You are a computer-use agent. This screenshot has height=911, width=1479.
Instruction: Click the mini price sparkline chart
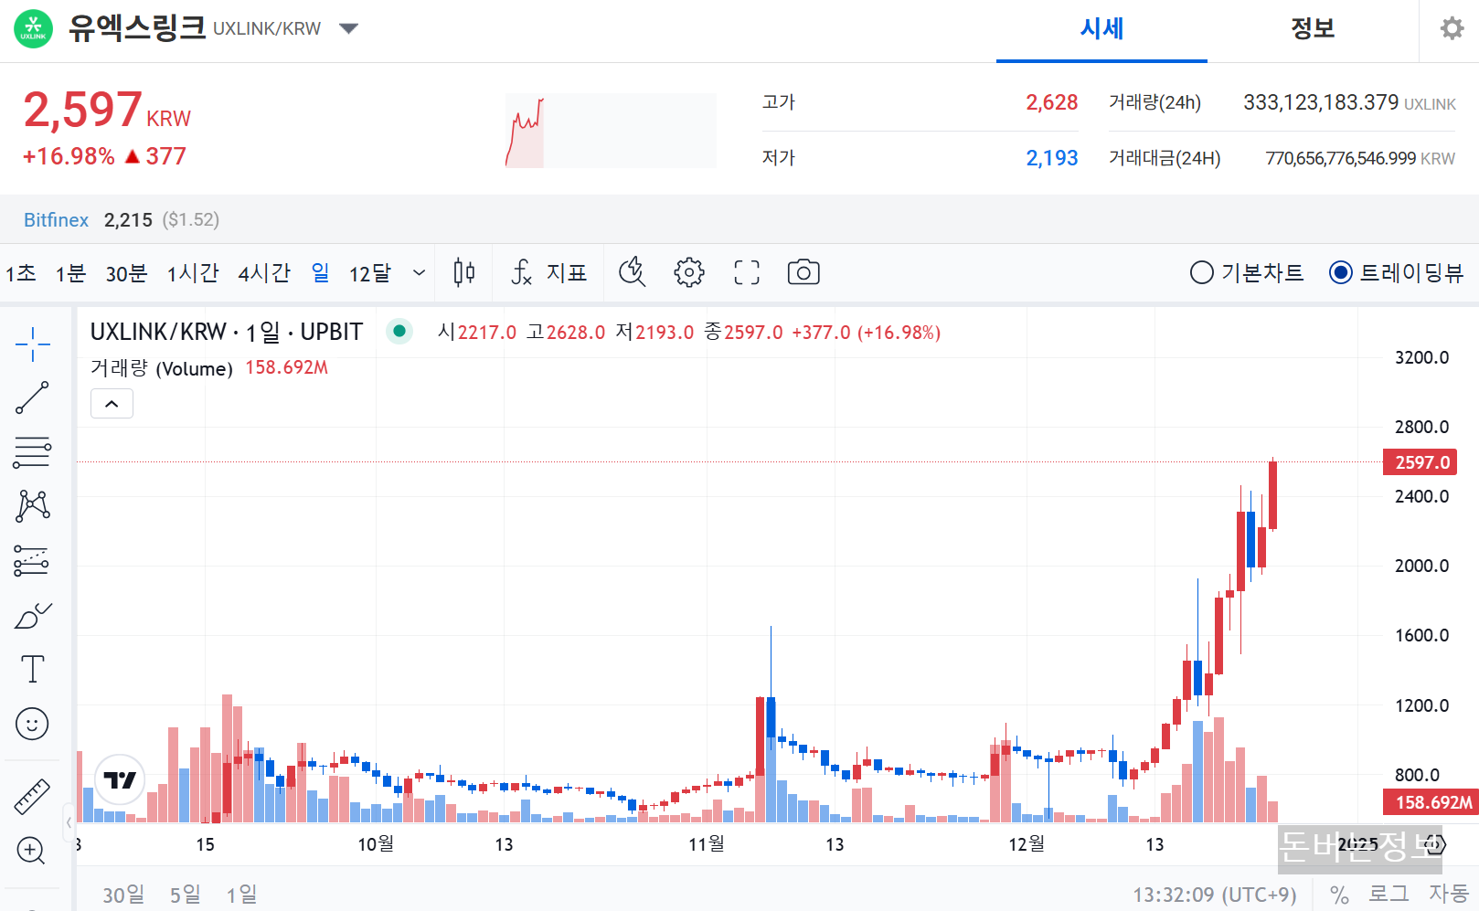pos(611,131)
